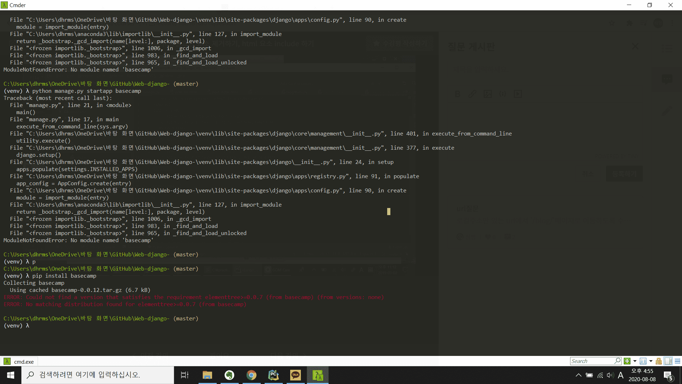
Task: Click the 'django.setup()' traceback line
Action: pyautogui.click(x=38, y=155)
